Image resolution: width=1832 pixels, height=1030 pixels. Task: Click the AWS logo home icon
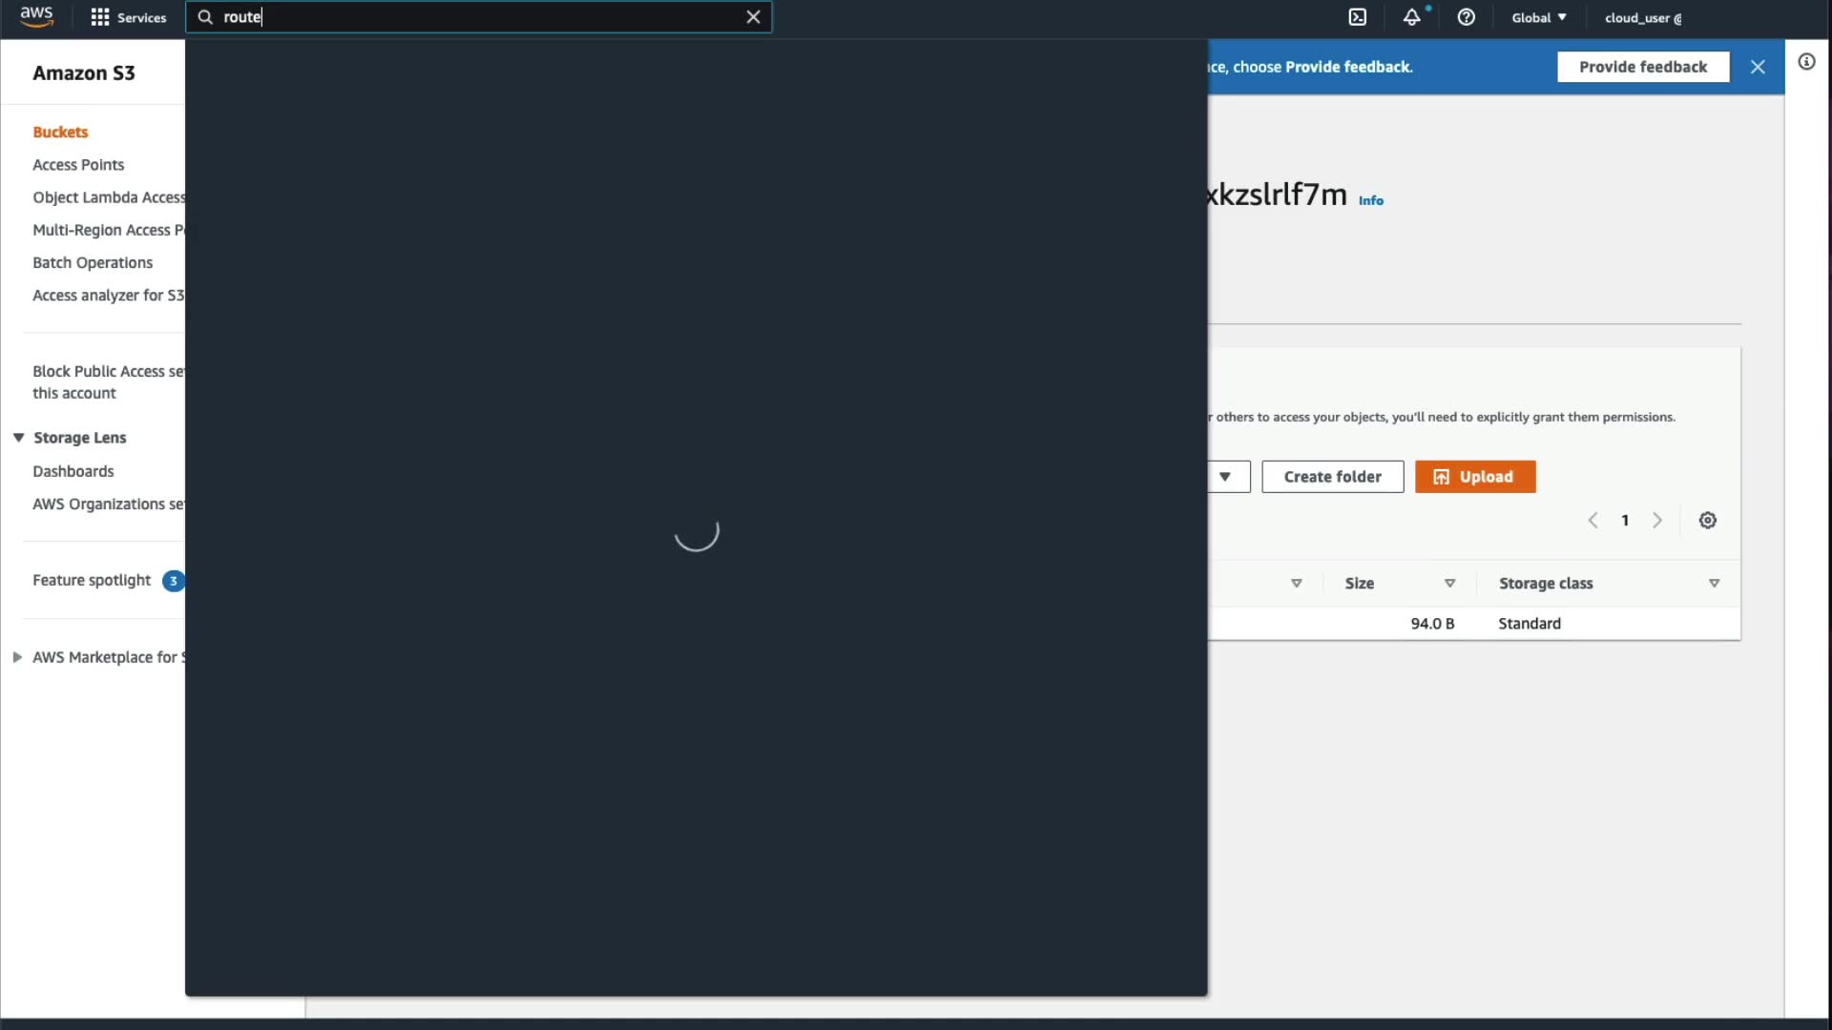pyautogui.click(x=36, y=16)
